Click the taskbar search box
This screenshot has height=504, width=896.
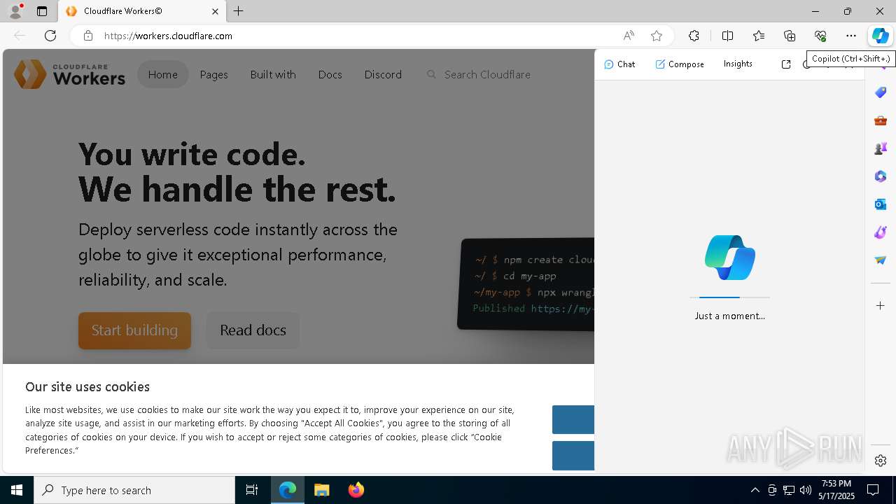[x=134, y=490]
